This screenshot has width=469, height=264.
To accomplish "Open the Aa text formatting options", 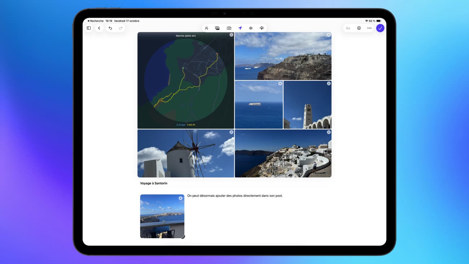I will point(348,28).
